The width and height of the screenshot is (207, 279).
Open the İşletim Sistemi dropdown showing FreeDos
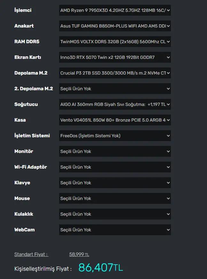point(115,136)
